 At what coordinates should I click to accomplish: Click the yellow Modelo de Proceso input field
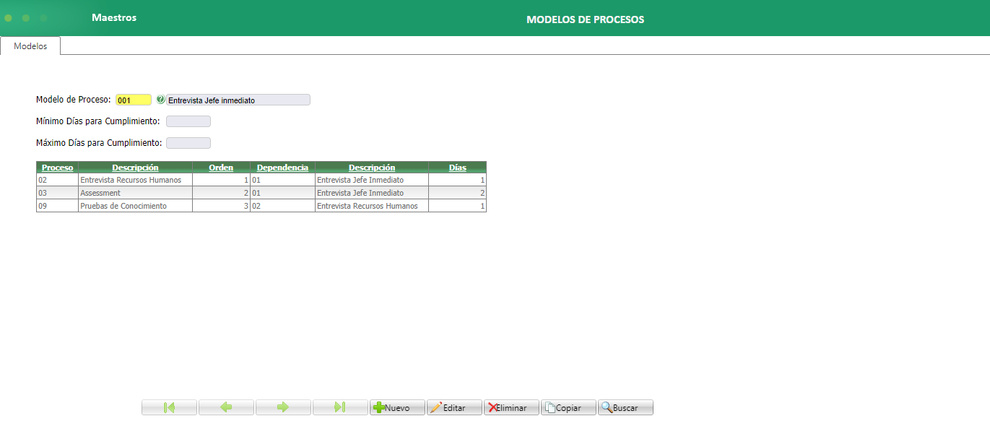tap(134, 100)
